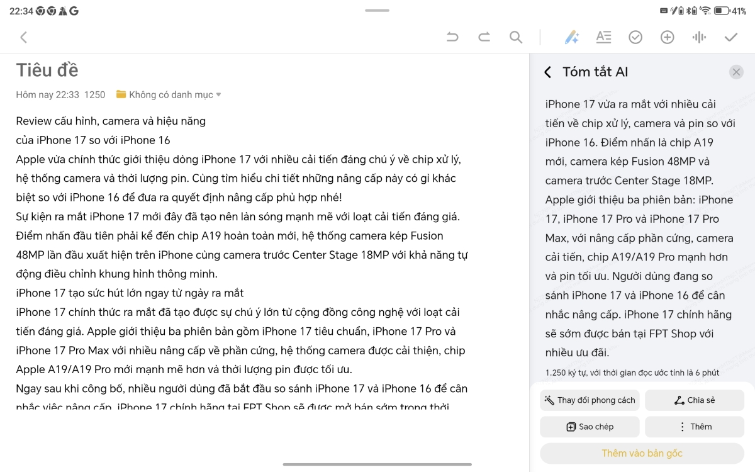Click the text line 'Review cấu hình, camera và hiệu năng'
The image size is (755, 472).
(x=111, y=121)
